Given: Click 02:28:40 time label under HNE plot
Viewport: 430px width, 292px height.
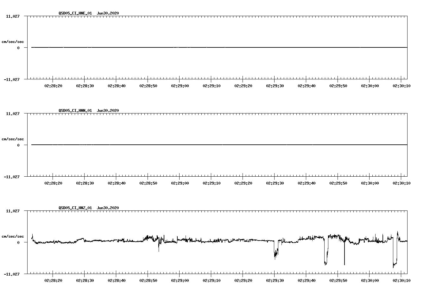Looking at the screenshot, I should (117, 86).
